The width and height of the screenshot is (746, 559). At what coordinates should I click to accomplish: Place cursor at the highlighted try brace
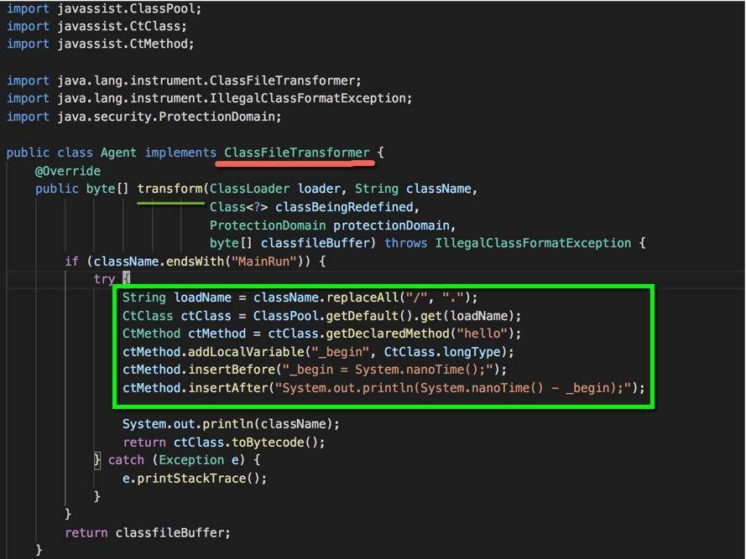[x=126, y=278]
